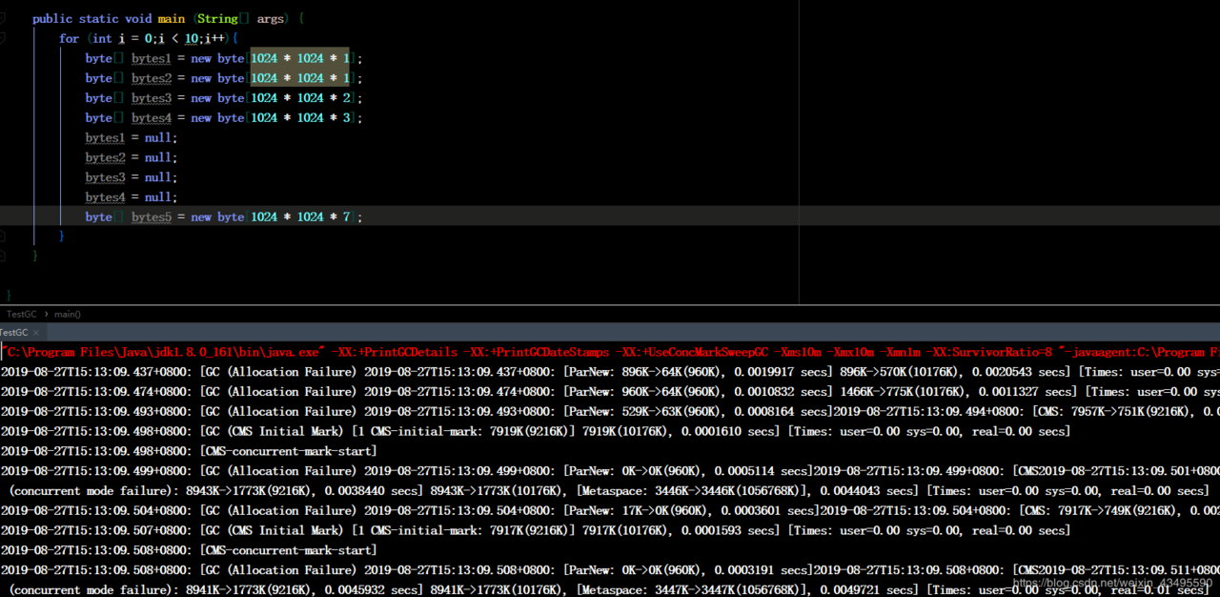Collapse the main method fold marker

[2, 18]
